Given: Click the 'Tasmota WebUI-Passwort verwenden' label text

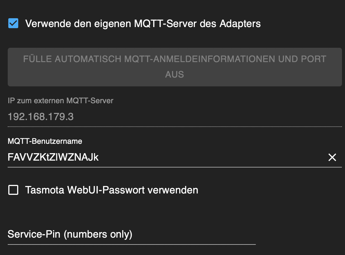Looking at the screenshot, I should coord(111,190).
